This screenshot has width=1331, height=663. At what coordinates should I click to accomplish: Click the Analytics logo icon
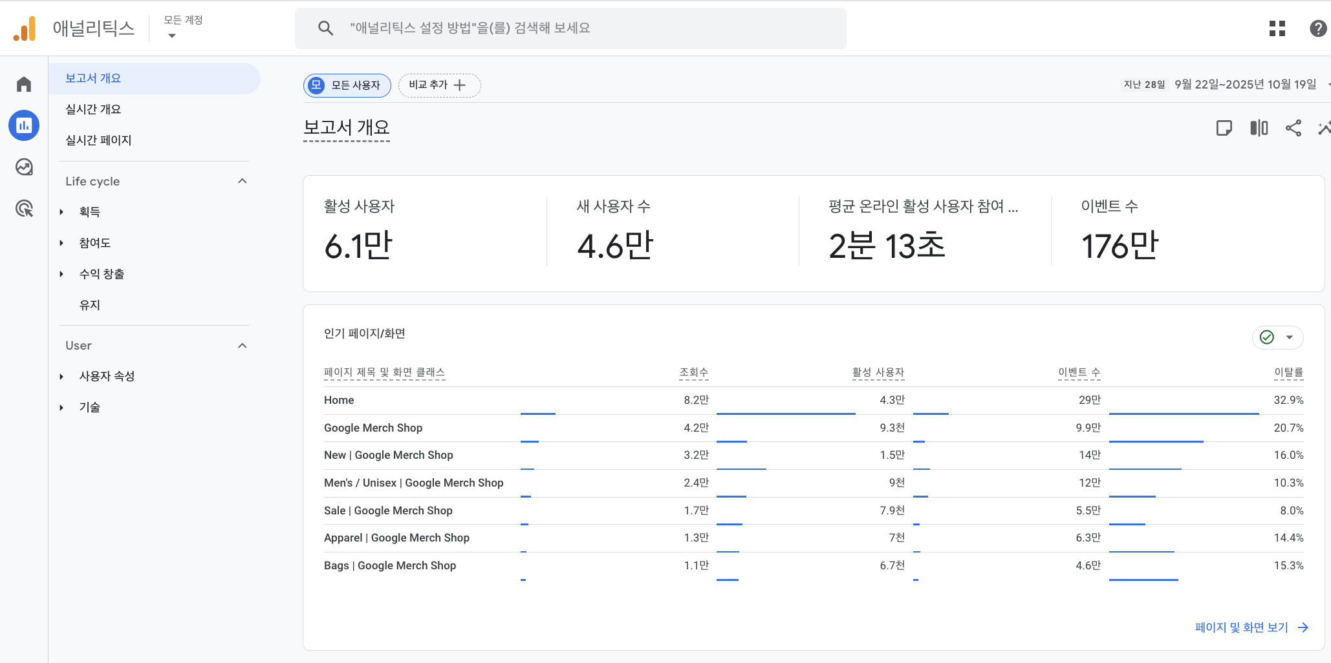tap(25, 28)
